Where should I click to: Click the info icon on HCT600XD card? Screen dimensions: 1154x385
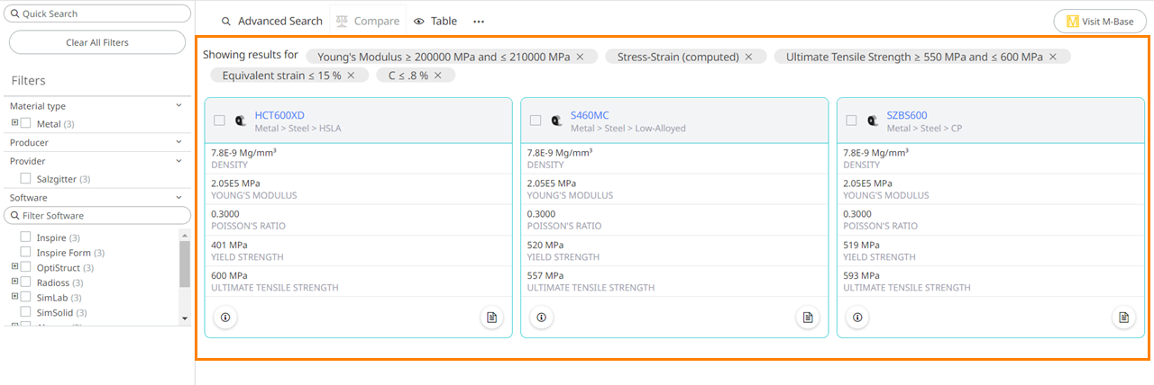click(x=225, y=318)
